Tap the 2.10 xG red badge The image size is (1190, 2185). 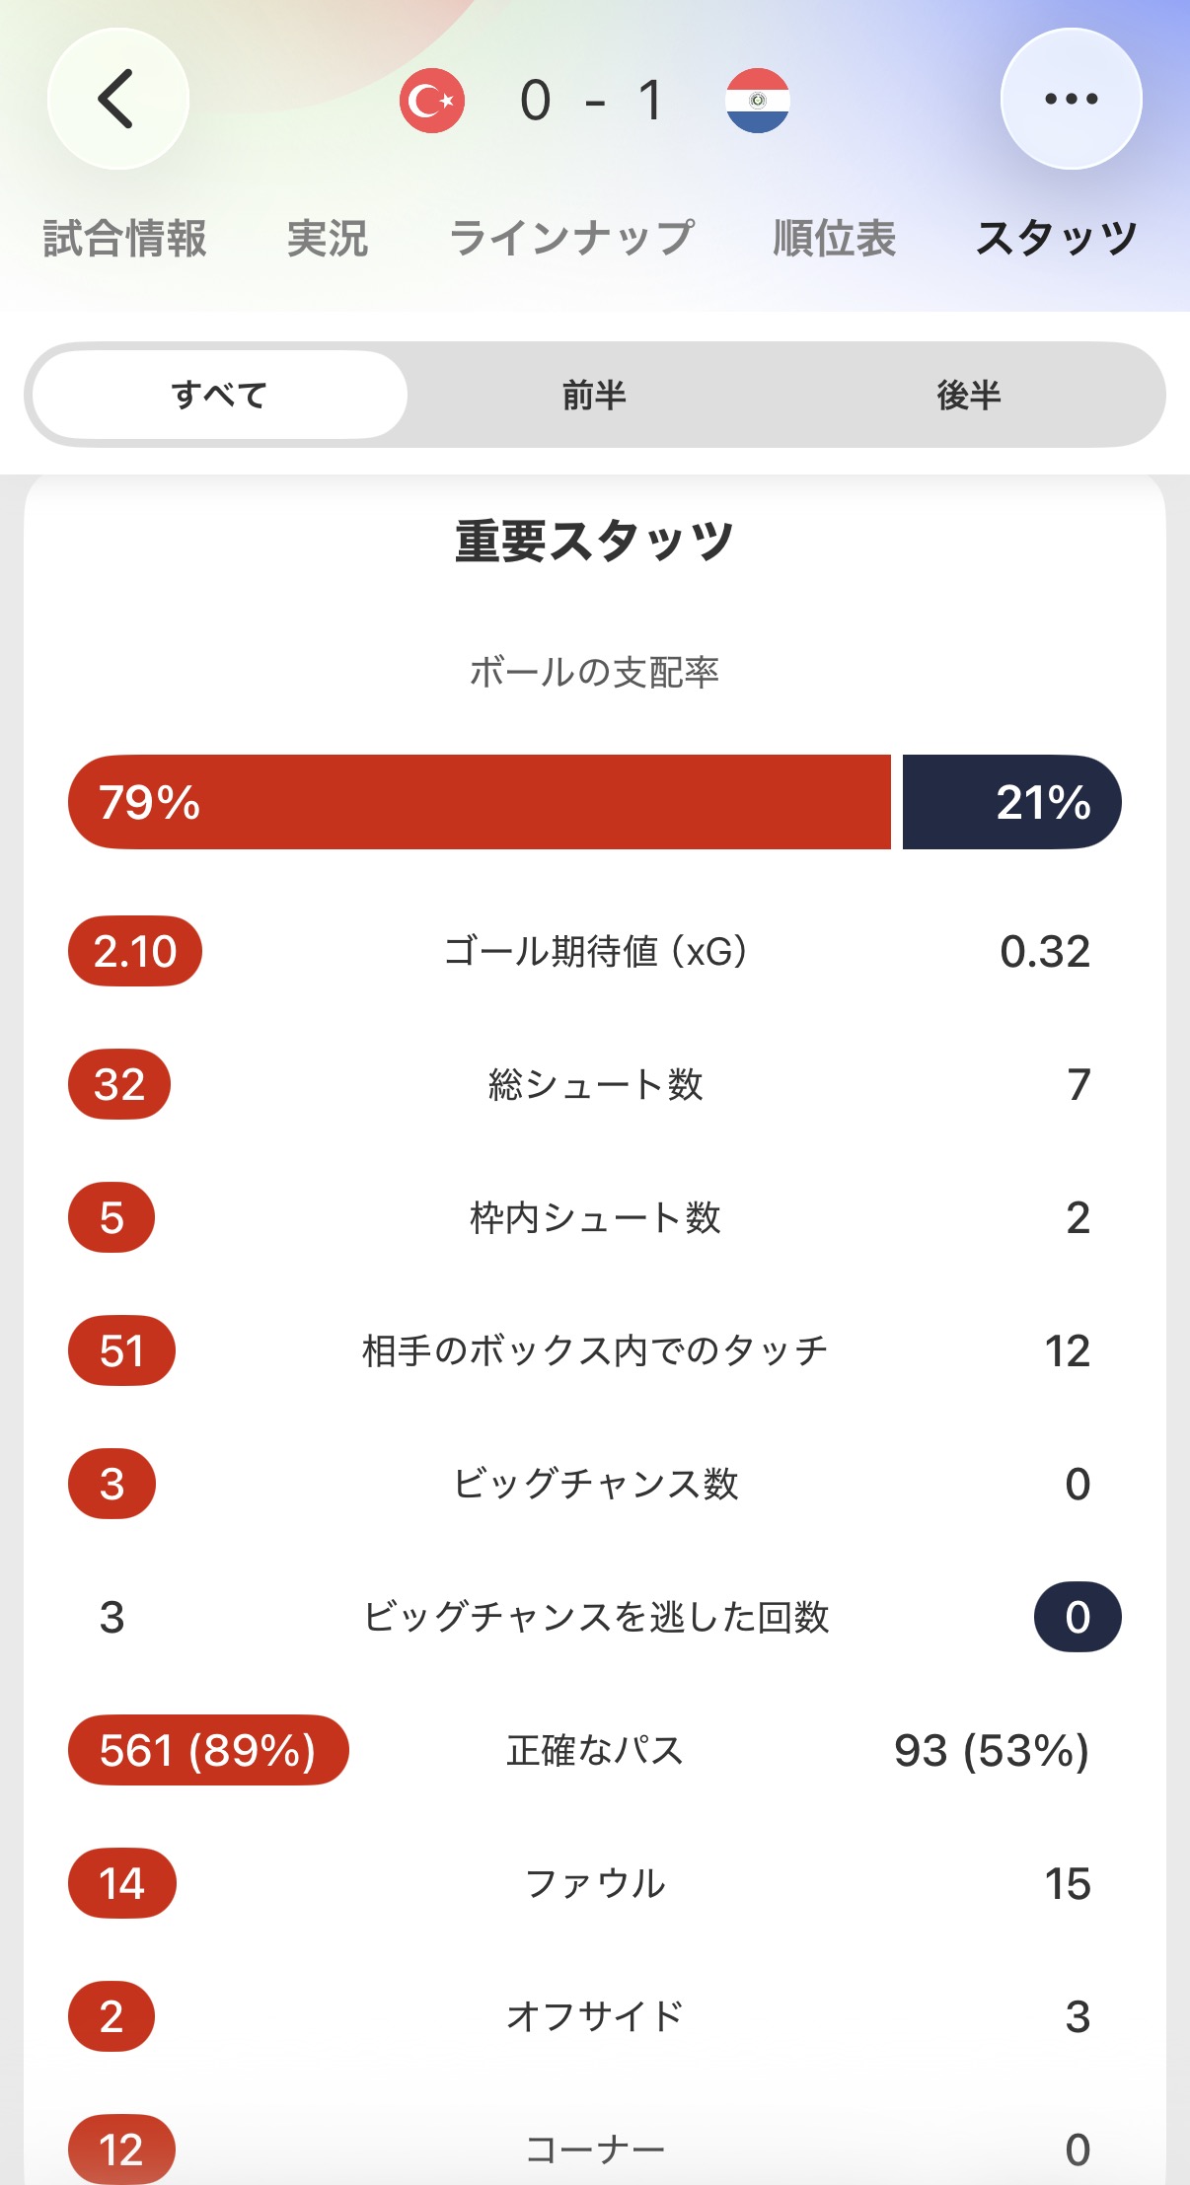pyautogui.click(x=135, y=951)
